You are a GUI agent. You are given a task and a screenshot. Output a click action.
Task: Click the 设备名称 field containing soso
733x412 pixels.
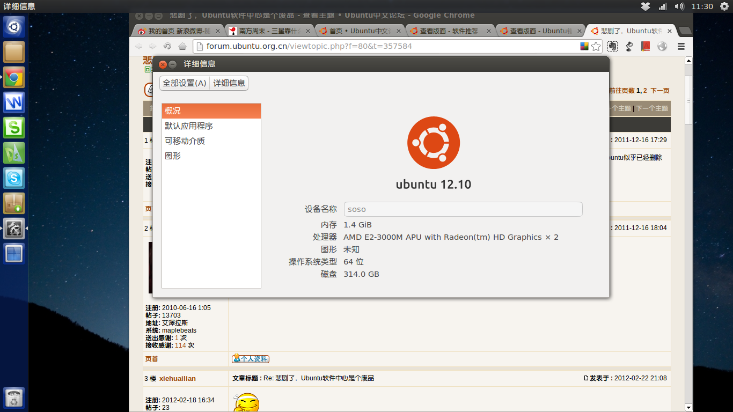pos(463,209)
